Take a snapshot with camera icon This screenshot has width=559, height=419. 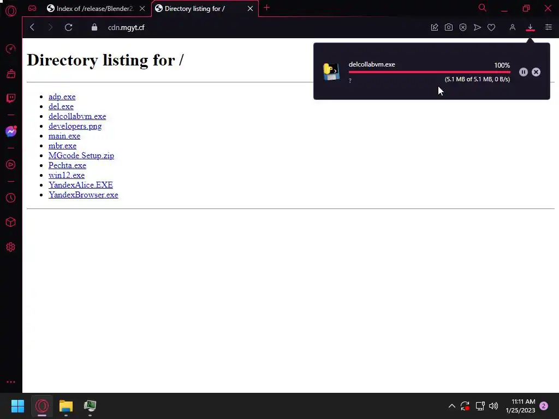click(x=449, y=27)
